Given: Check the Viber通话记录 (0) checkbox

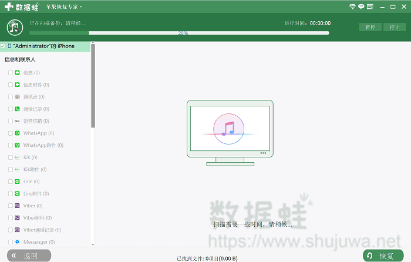Looking at the screenshot, I should [x=11, y=230].
